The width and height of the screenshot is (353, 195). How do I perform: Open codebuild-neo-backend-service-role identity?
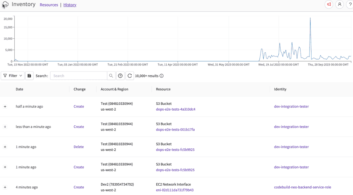click(302, 187)
